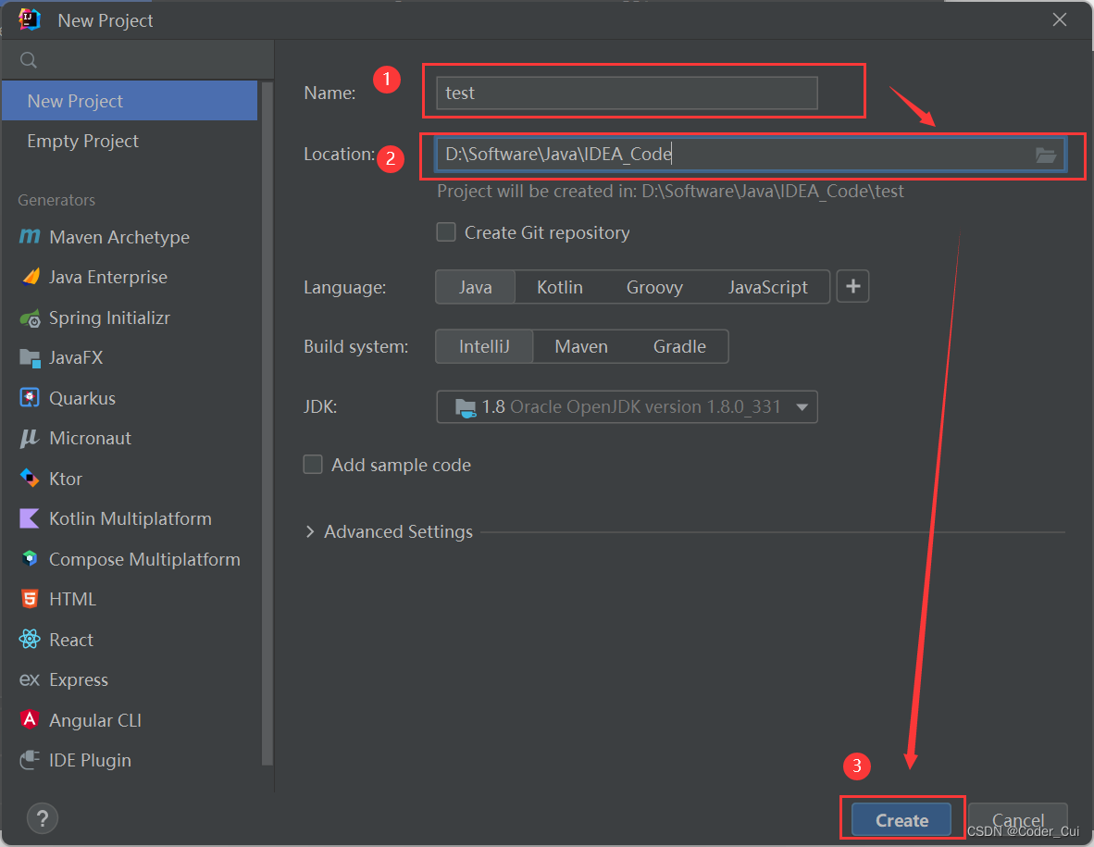Click the Ktor label
The image size is (1094, 847).
click(x=66, y=479)
